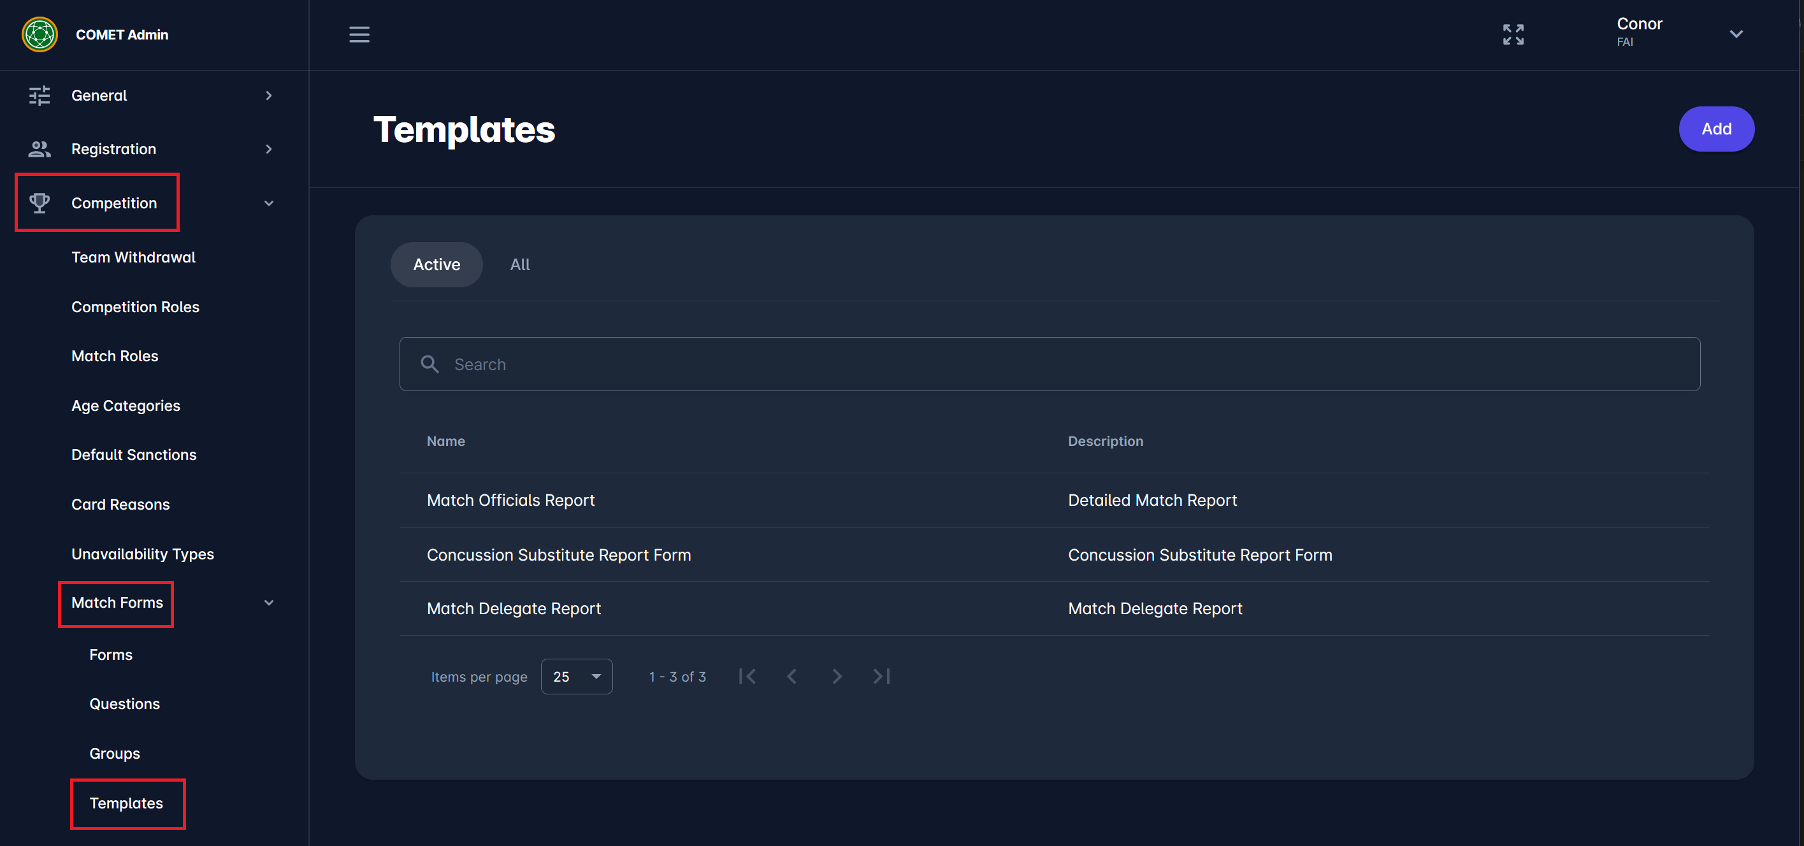Open the Conor user account dropdown
The width and height of the screenshot is (1804, 846).
tap(1735, 34)
